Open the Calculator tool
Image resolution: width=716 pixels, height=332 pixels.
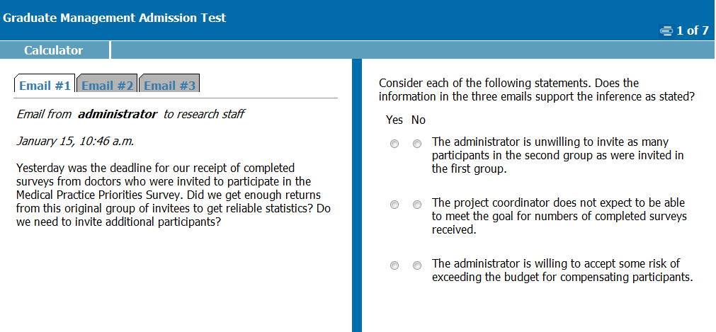(54, 50)
